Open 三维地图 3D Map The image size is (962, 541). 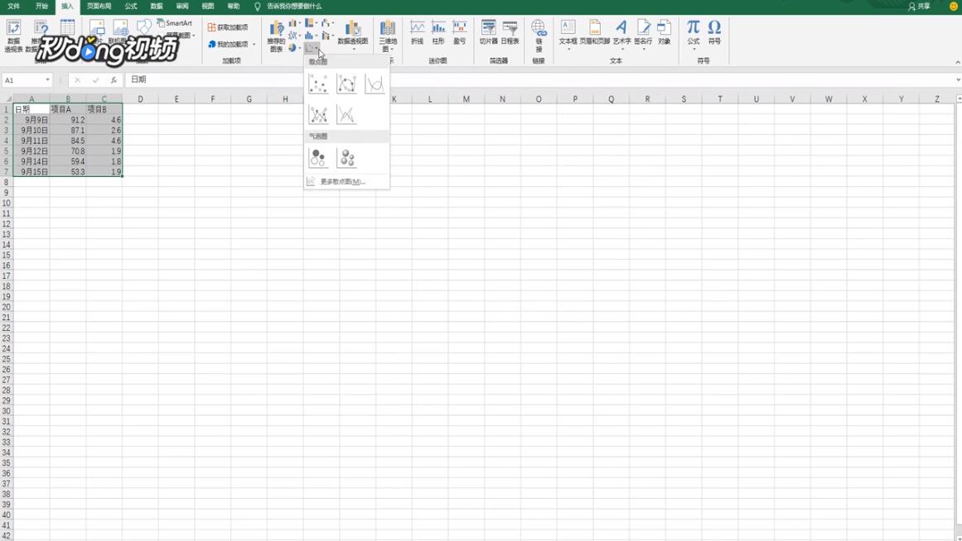coord(388,36)
